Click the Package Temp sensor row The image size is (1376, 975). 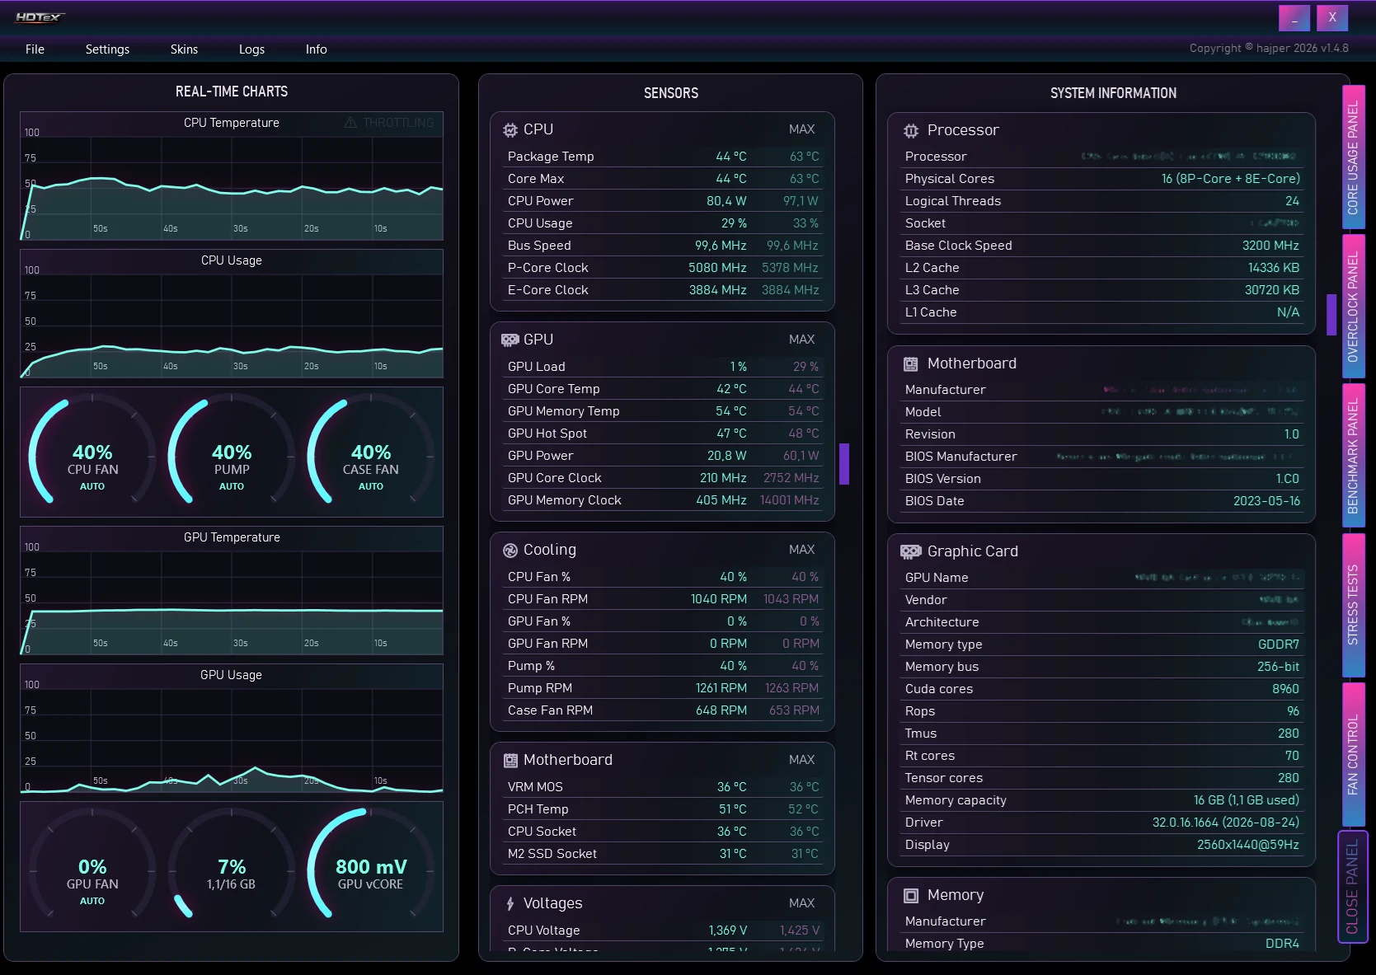[663, 157]
